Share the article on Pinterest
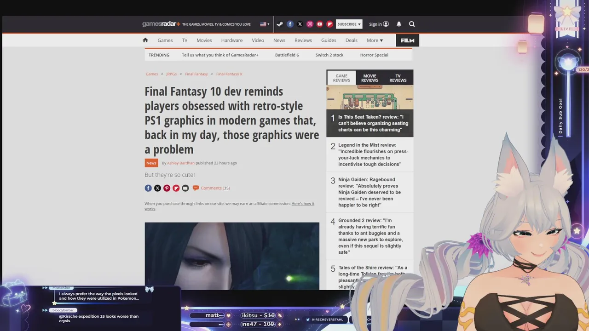This screenshot has width=589, height=331. point(167,188)
